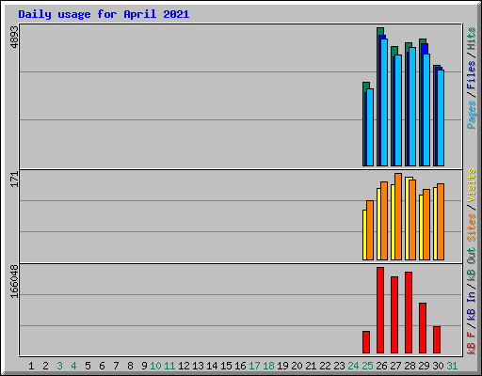Select the orange Sites bar for day 26
Screen dimensions: 482x376
(x=384, y=221)
